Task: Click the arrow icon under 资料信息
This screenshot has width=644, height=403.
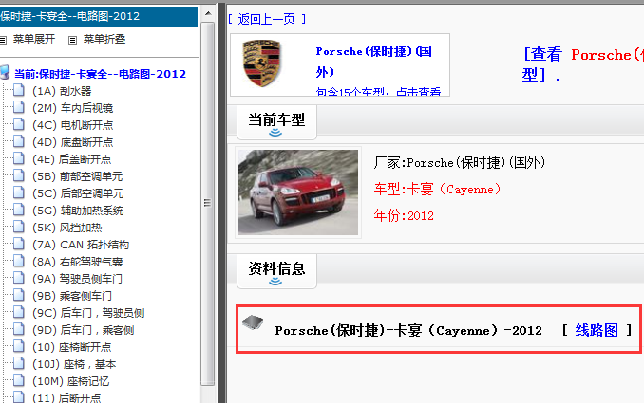Action: [275, 282]
